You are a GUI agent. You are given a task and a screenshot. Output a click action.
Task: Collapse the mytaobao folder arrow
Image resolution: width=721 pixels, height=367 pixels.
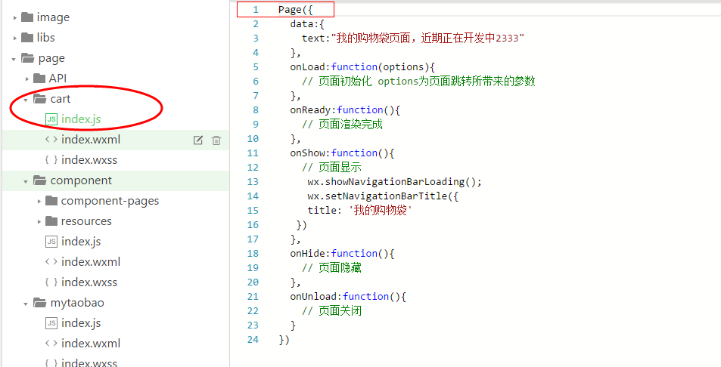[26, 304]
